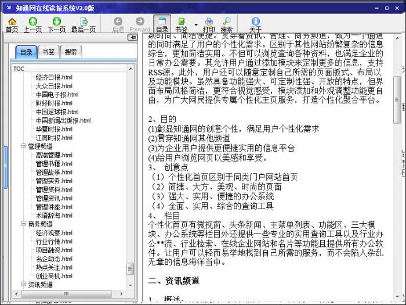Screen dimensions: 406x305
Task: Collapse the 商务频道 tree node
Action: click(24, 224)
